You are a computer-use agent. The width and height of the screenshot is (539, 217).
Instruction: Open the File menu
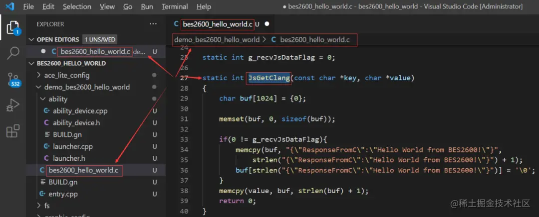[28, 6]
